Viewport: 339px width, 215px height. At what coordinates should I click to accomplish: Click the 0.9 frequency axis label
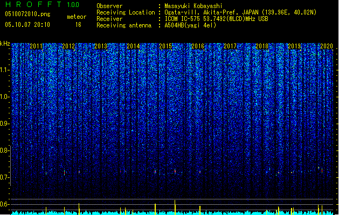(x=5, y=124)
